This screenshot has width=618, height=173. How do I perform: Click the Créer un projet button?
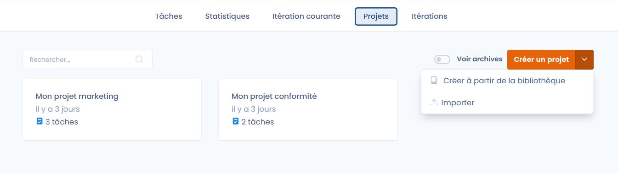541,59
